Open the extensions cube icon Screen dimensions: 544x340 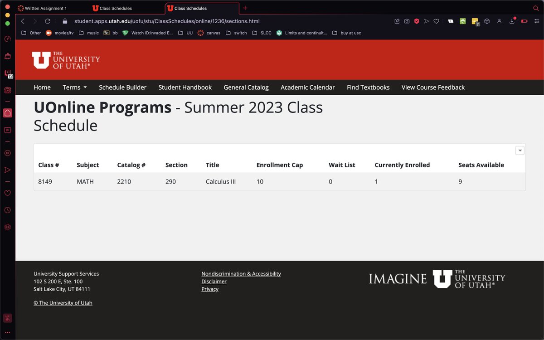pyautogui.click(x=487, y=21)
